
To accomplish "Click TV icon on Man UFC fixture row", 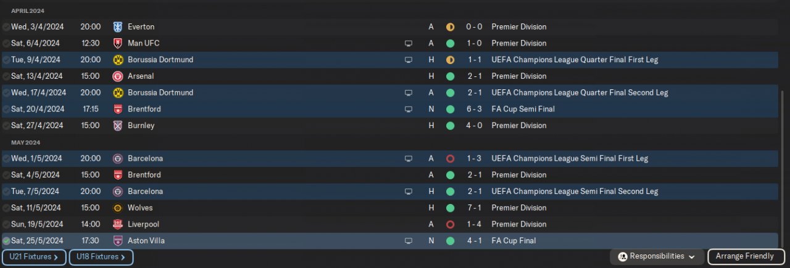I will 408,43.
